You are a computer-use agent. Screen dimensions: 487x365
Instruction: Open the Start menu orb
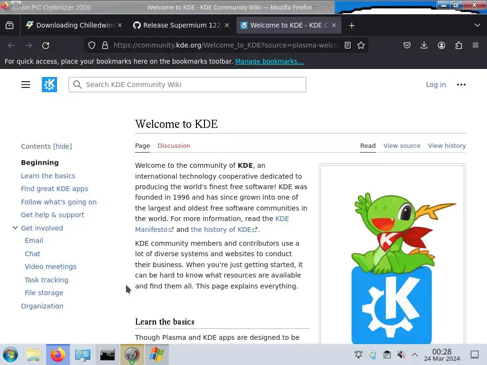10,355
